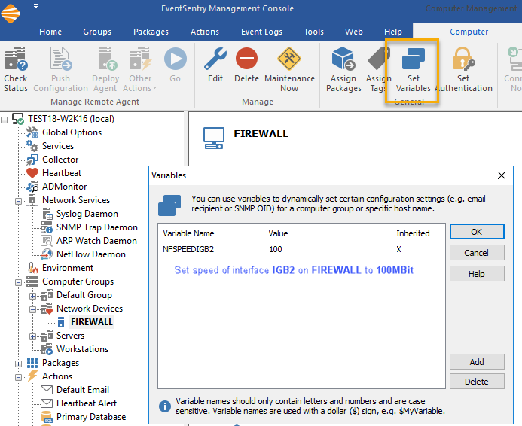Click the Inherited column header
Viewport: 522px width, 426px height.
click(417, 233)
